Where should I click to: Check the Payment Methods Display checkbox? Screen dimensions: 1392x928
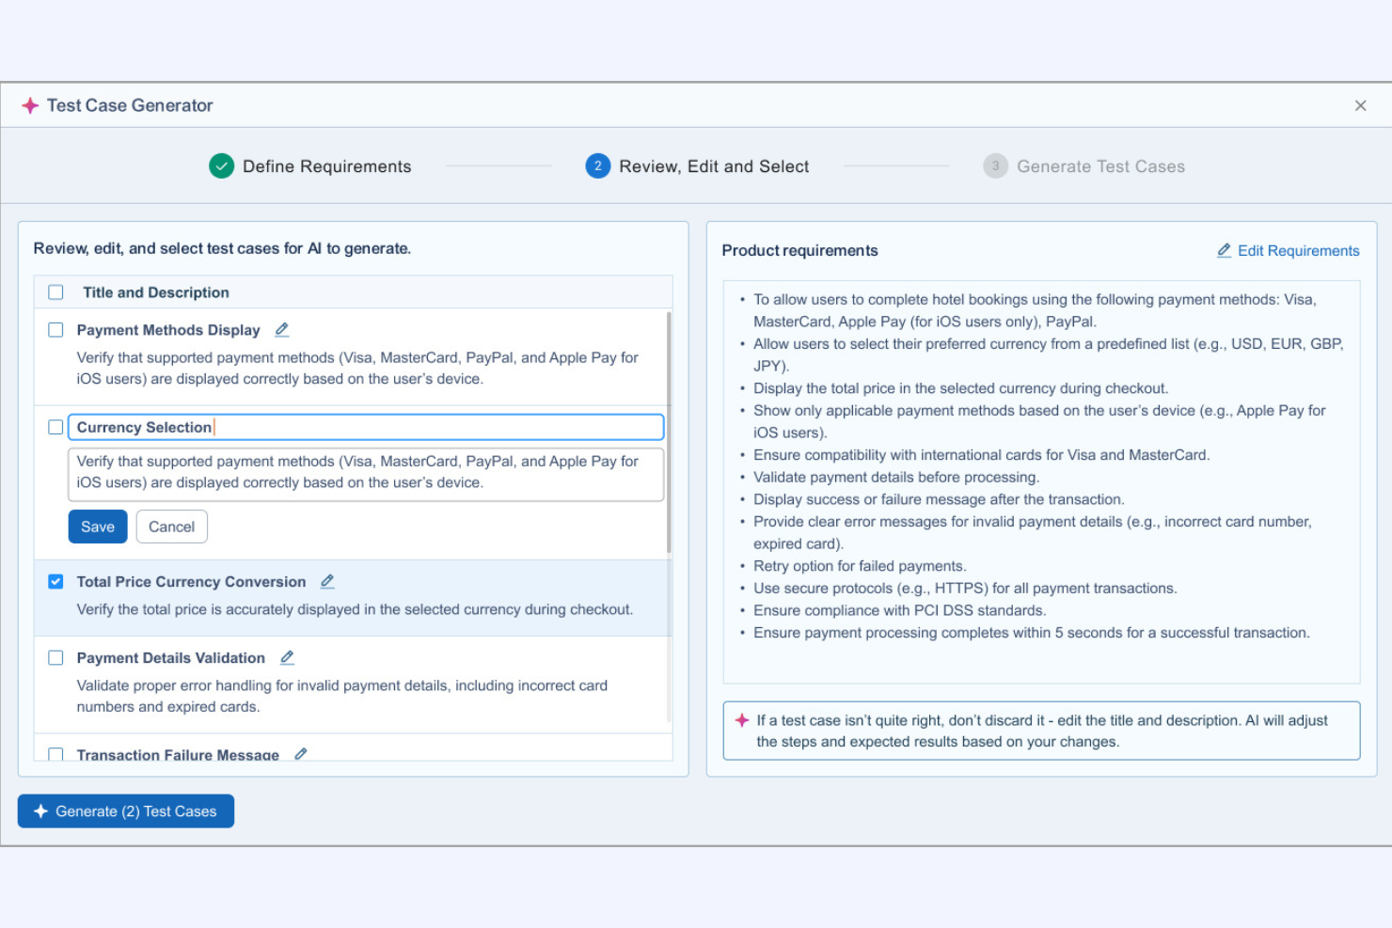[55, 330]
